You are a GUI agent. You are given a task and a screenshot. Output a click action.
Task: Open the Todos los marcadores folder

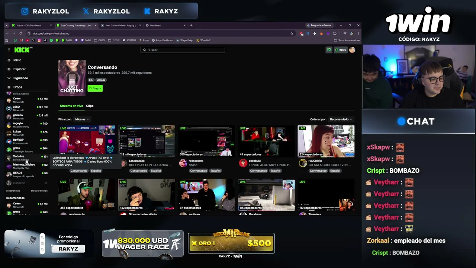coord(347,40)
